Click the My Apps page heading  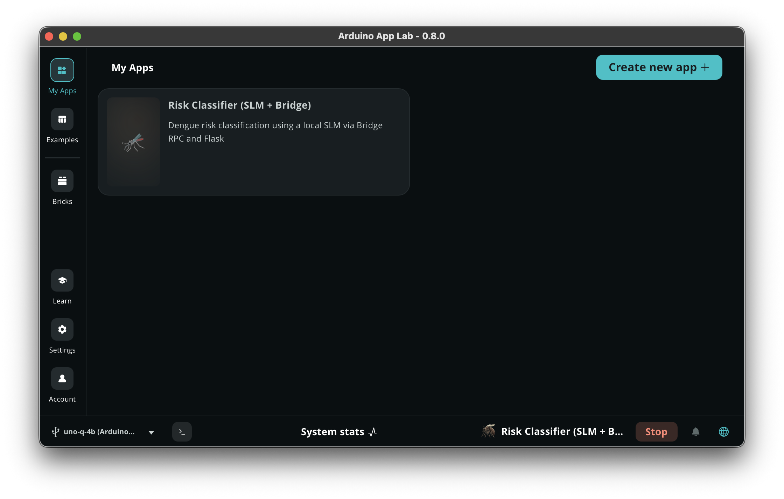133,68
